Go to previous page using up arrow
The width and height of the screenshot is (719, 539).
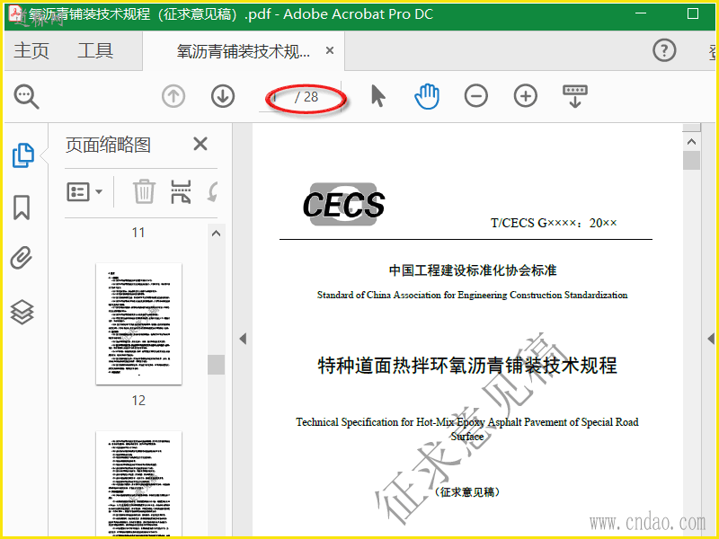[x=173, y=96]
